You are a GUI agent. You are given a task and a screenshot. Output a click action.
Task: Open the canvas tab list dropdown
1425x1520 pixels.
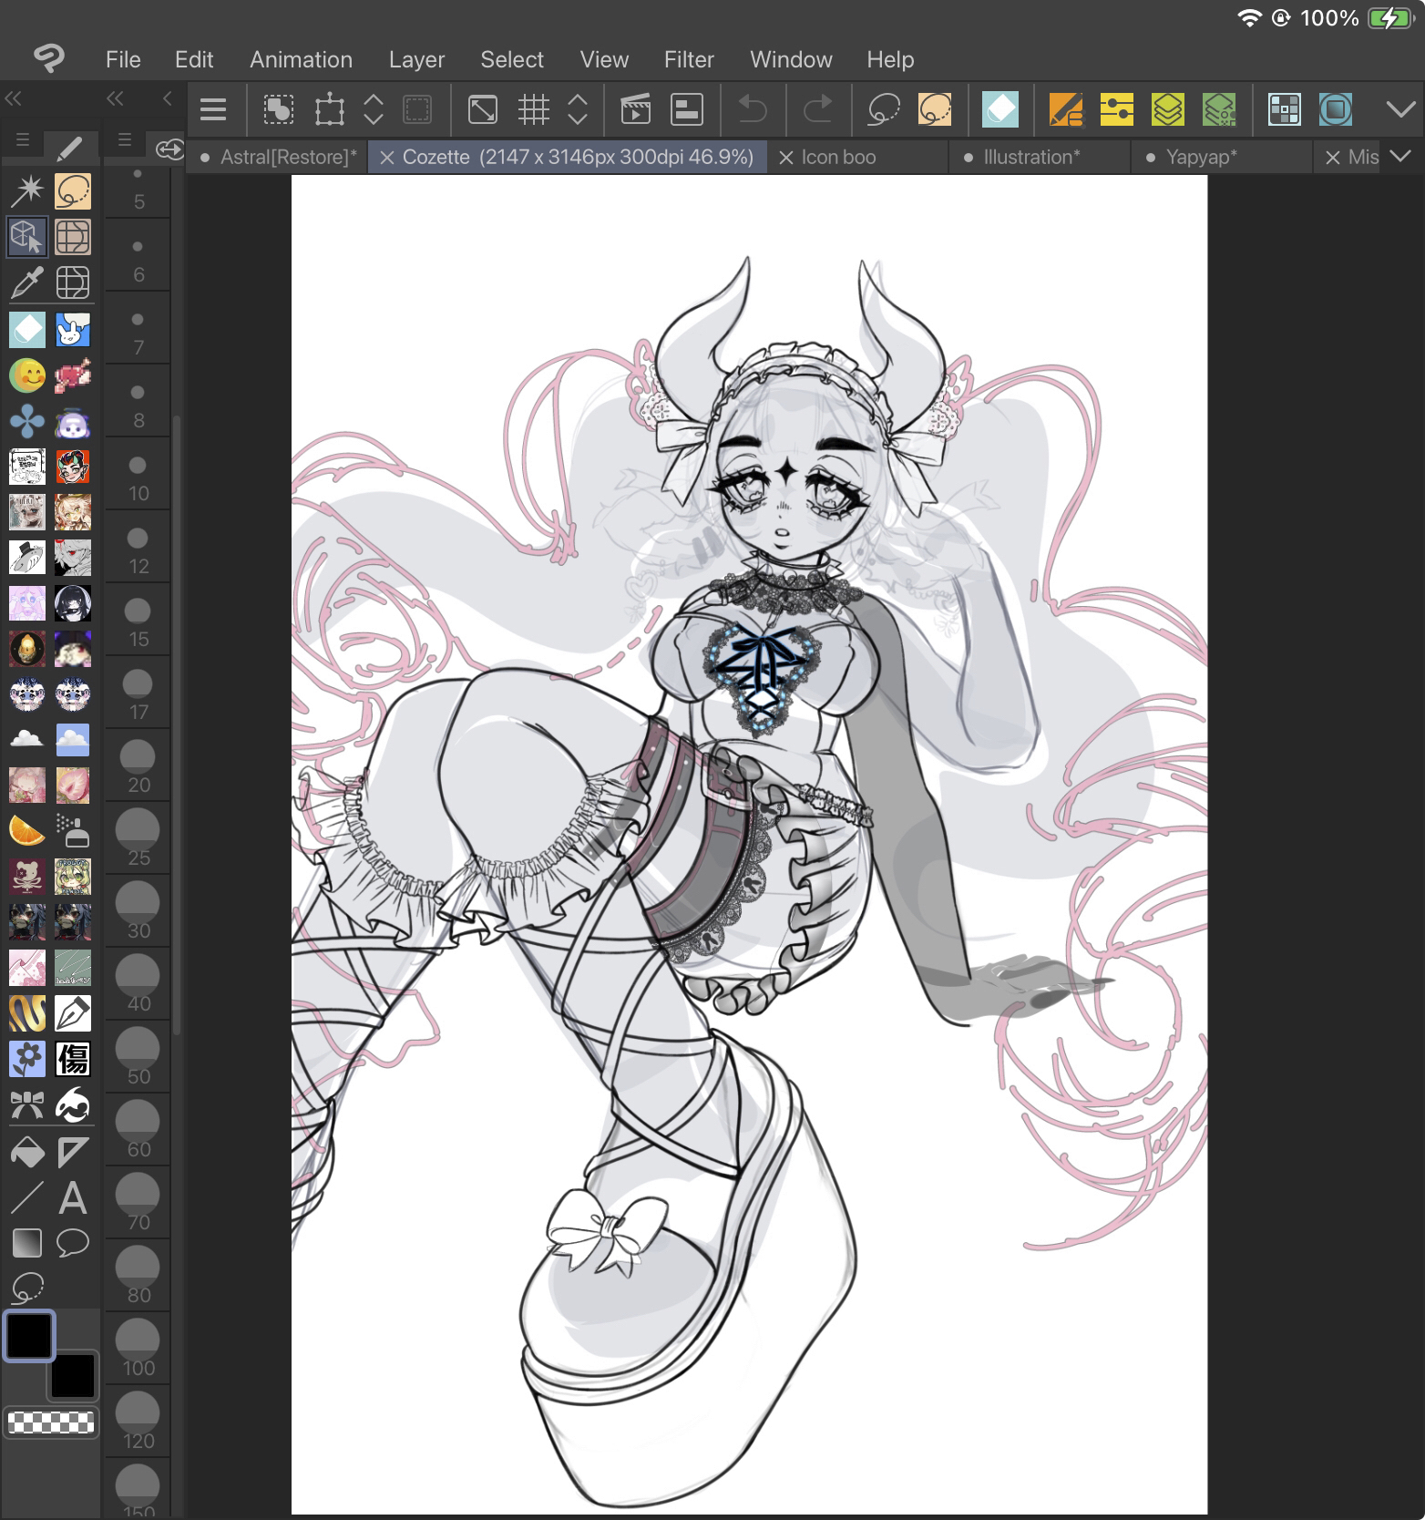(x=1401, y=157)
